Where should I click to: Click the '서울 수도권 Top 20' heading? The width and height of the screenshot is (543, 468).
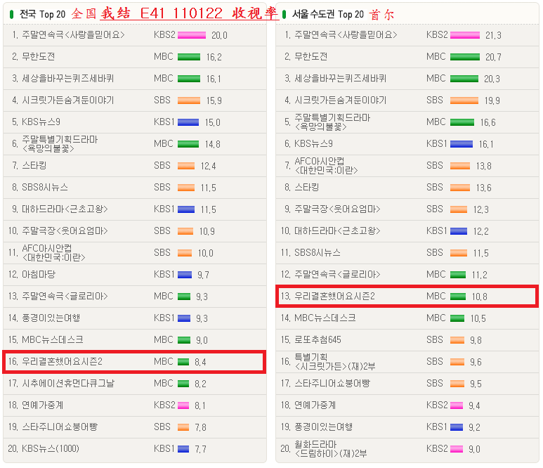click(327, 14)
